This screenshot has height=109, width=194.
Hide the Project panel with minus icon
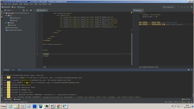pos(34,10)
